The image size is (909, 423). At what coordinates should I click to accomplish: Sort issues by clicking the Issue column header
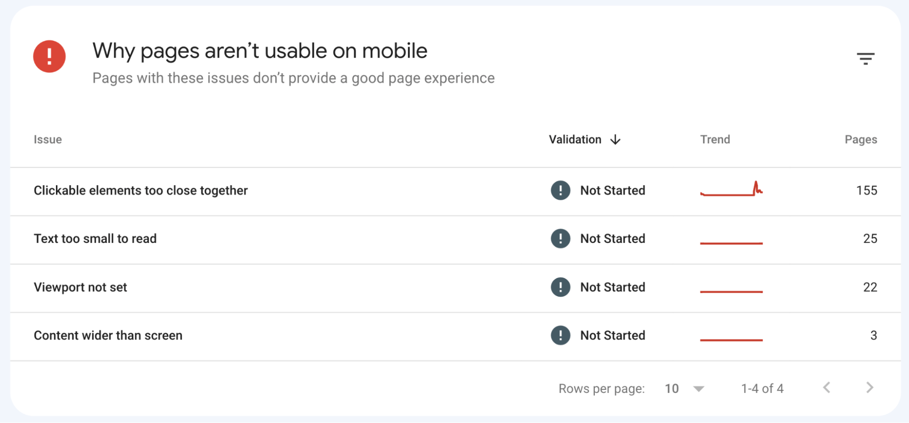pos(48,140)
